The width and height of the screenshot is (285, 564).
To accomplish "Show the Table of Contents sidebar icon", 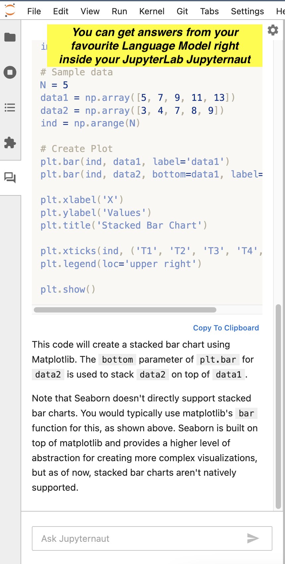I will (x=10, y=107).
